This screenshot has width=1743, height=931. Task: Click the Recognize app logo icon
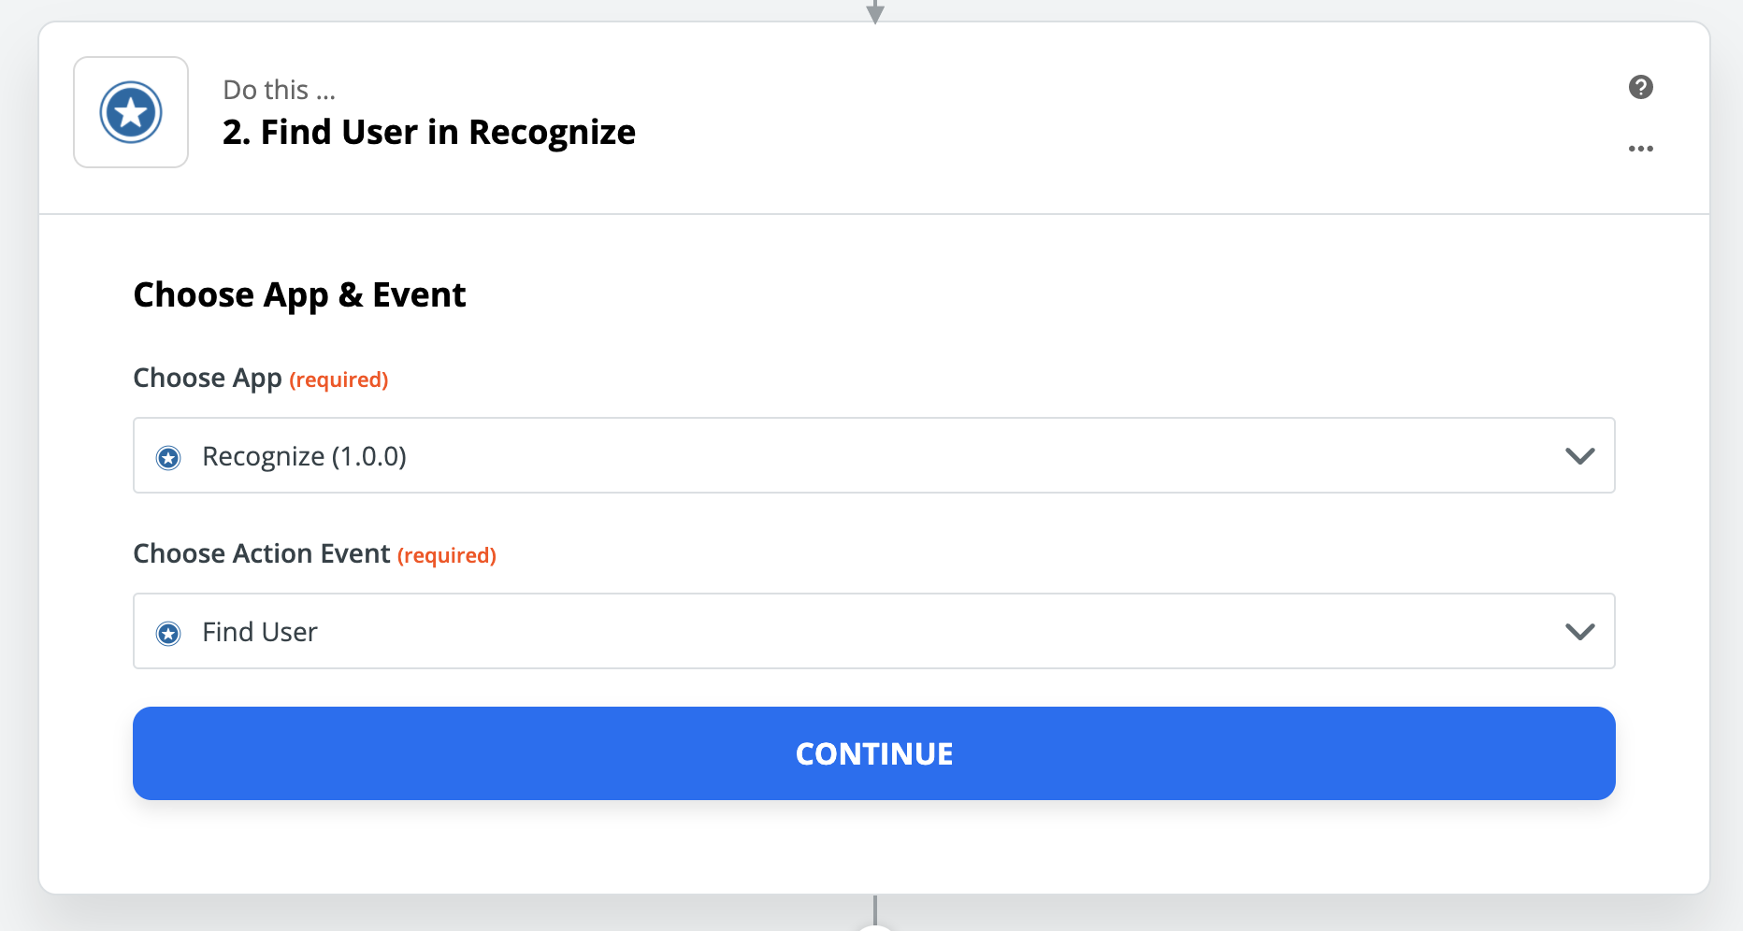point(130,111)
